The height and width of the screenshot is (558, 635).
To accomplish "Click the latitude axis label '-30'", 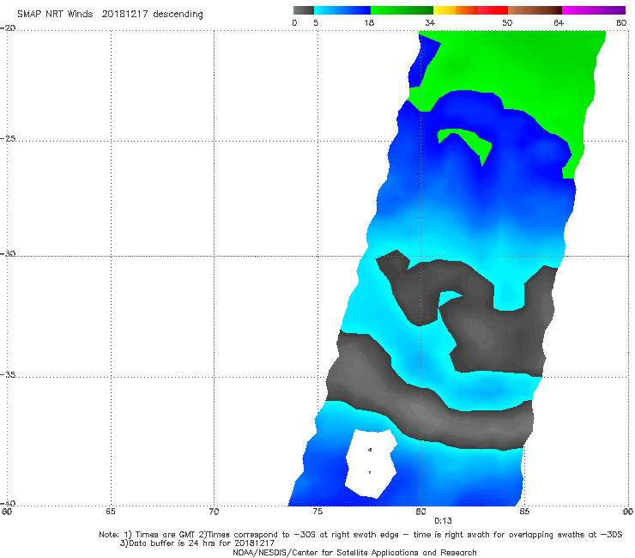I will tap(8, 253).
